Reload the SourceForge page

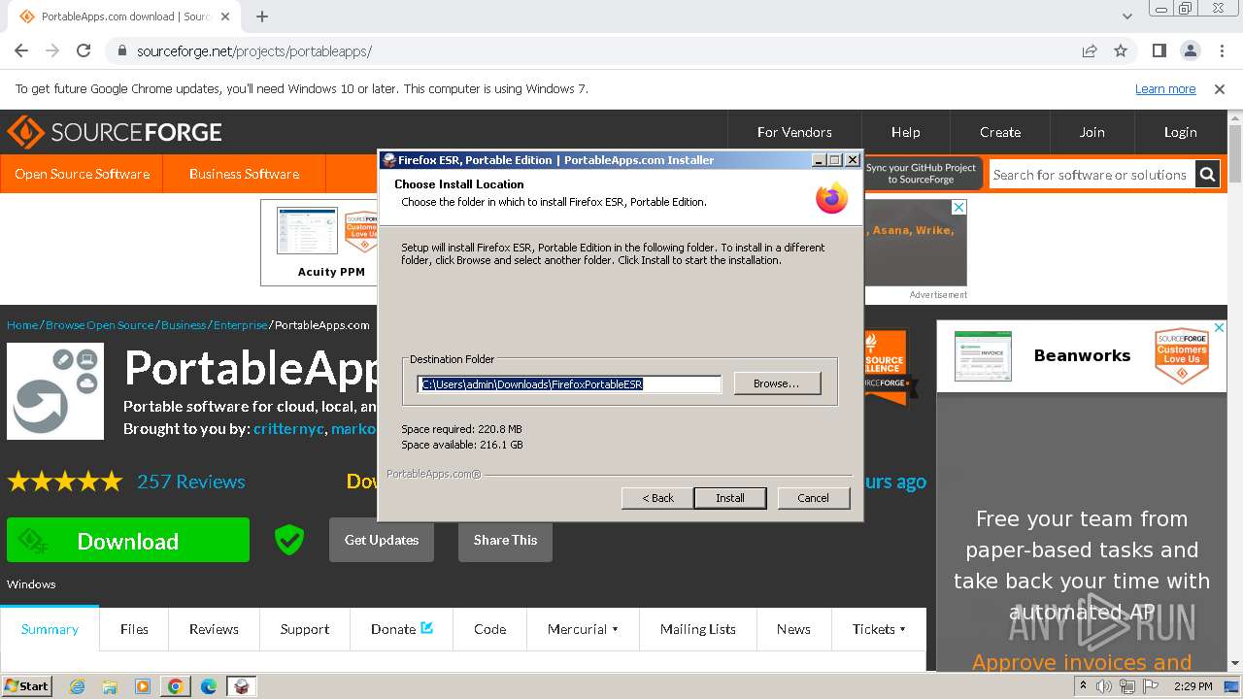point(84,50)
